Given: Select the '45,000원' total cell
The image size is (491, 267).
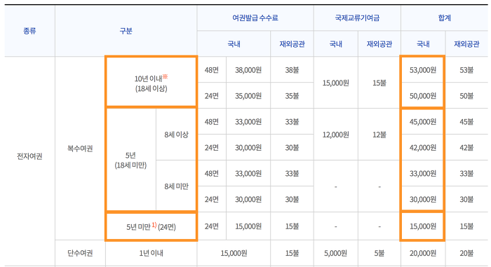Looking at the screenshot, I should 423,121.
